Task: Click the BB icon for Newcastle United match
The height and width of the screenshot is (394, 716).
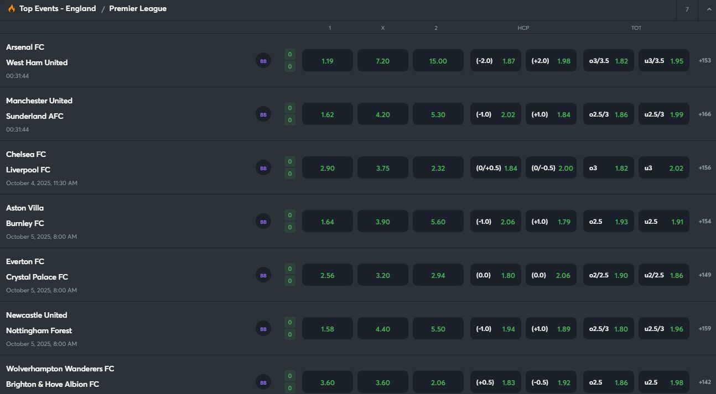Action: click(x=263, y=329)
